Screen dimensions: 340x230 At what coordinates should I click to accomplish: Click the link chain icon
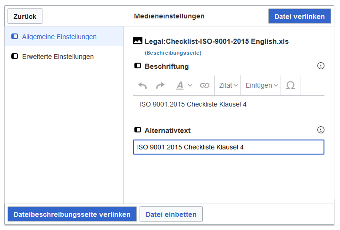pyautogui.click(x=205, y=85)
